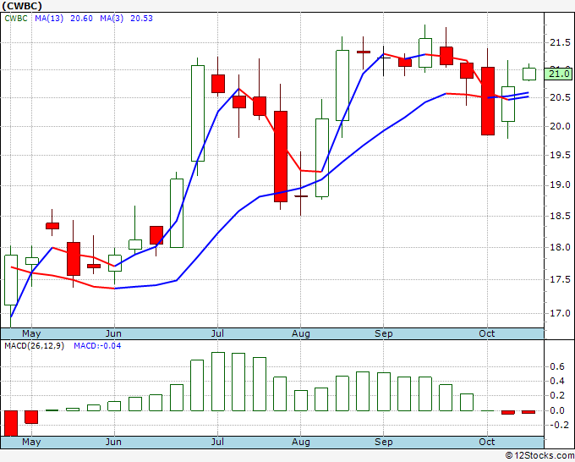Click the 0.6 MACD axis label
Screen dimensions: 575x462
coord(557,366)
